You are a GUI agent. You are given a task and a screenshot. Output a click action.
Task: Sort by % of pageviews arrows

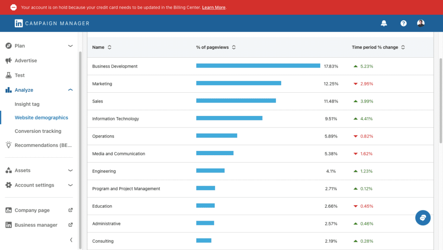[234, 47]
